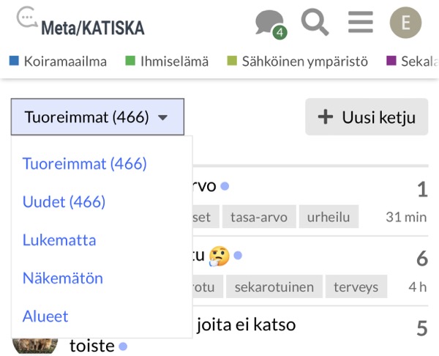The height and width of the screenshot is (356, 439).
Task: Click the poster avatar thumbnail at bottom left
Action: coord(35,344)
